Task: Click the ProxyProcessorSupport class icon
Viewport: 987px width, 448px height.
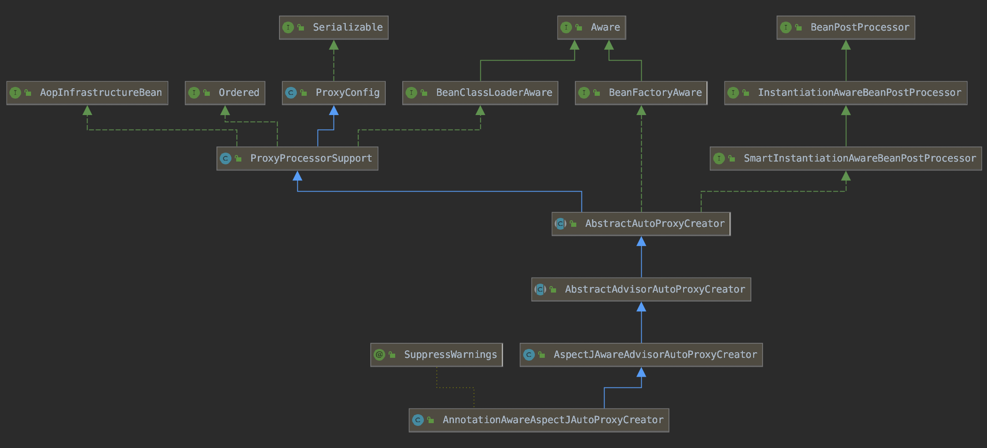Action: pyautogui.click(x=225, y=159)
